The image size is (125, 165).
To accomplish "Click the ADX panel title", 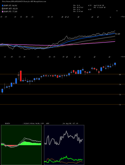I will point(47,123).
